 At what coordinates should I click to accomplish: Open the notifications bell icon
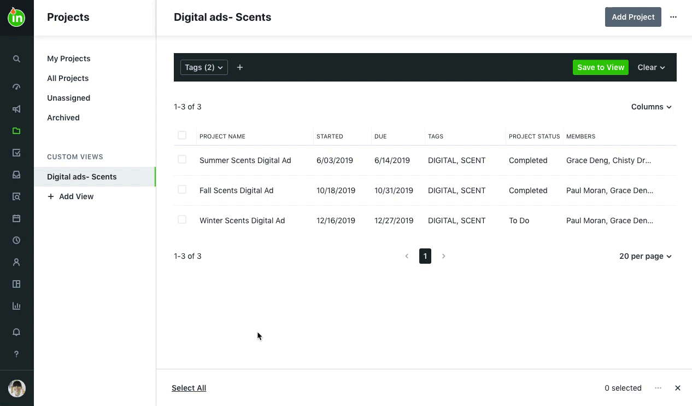point(16,332)
